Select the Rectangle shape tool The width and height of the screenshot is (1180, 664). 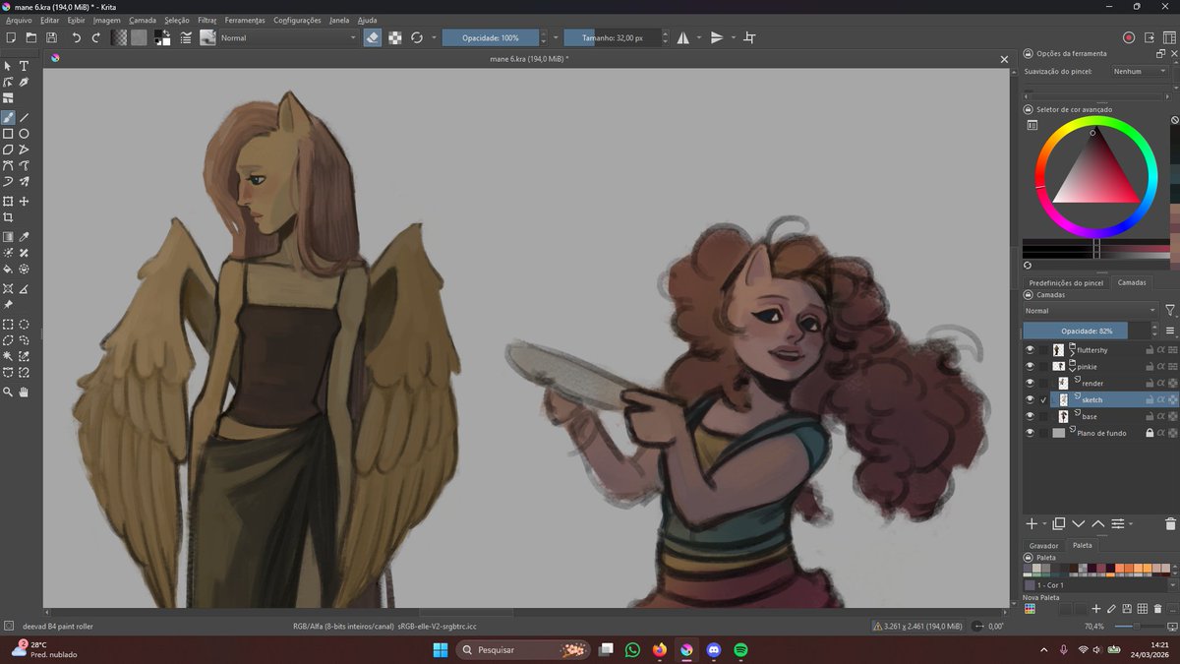8,134
